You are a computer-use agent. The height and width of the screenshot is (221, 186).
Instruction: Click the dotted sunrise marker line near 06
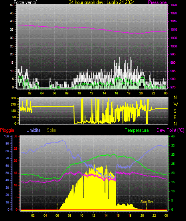coord(57,207)
